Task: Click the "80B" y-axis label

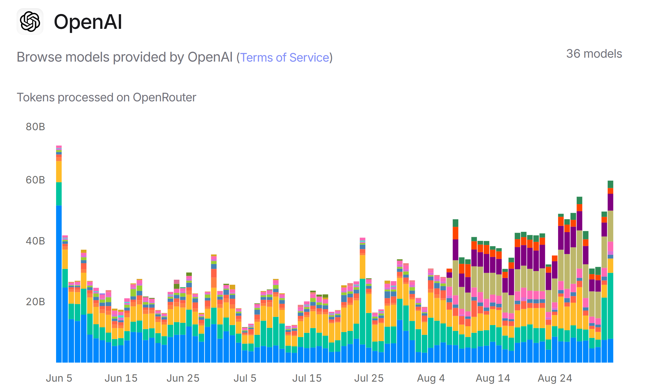Action: pos(35,127)
